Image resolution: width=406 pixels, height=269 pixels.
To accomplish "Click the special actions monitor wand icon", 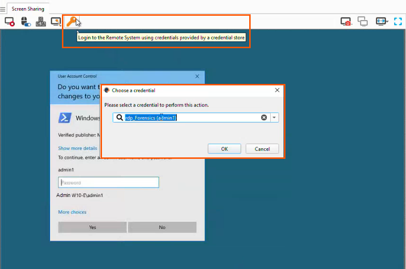I will pyautogui.click(x=56, y=21).
